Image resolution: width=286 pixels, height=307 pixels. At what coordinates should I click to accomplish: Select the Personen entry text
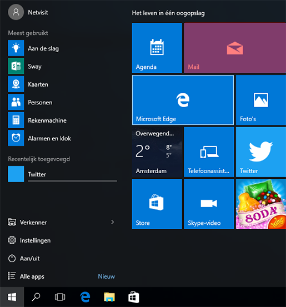point(40,102)
